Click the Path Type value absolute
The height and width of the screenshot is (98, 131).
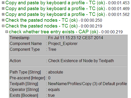click(x=55, y=72)
